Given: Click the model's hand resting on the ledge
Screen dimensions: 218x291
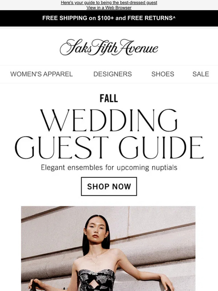Looking at the screenshot, I should click(167, 282).
